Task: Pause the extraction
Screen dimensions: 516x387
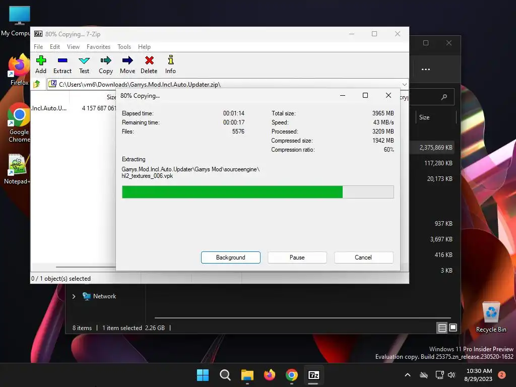Action: (297, 257)
